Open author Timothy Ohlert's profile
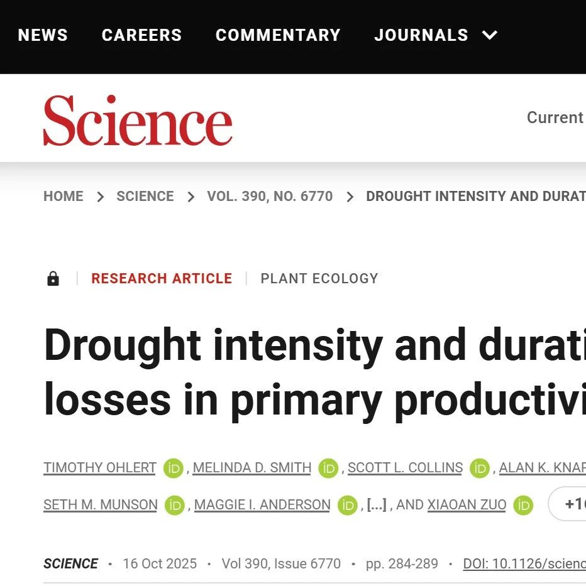 [x=99, y=467]
